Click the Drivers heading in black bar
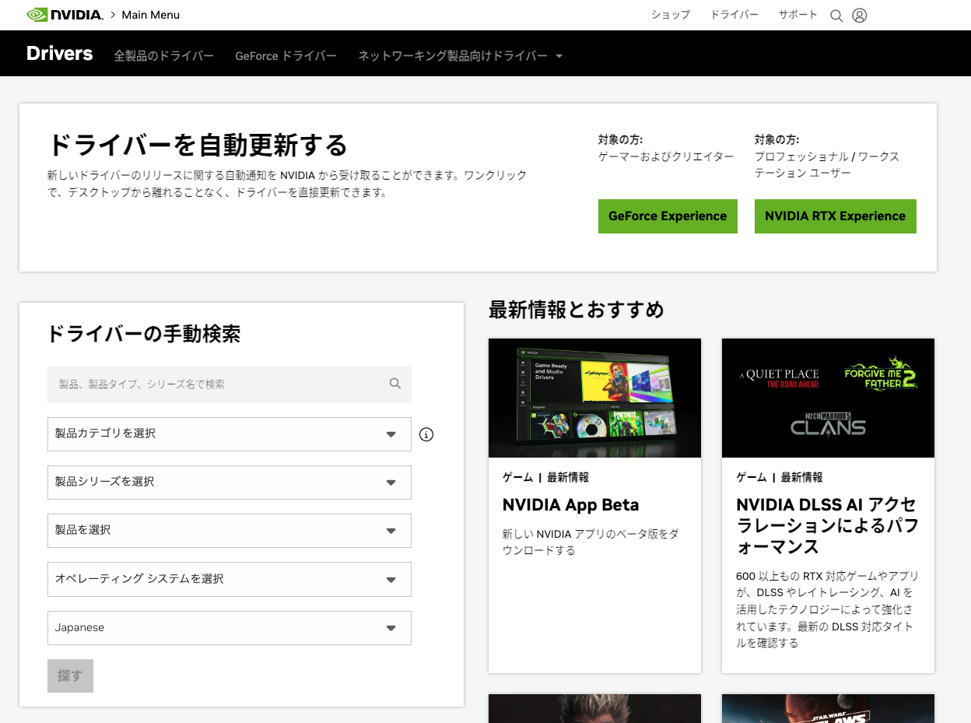971x723 pixels. [x=60, y=54]
